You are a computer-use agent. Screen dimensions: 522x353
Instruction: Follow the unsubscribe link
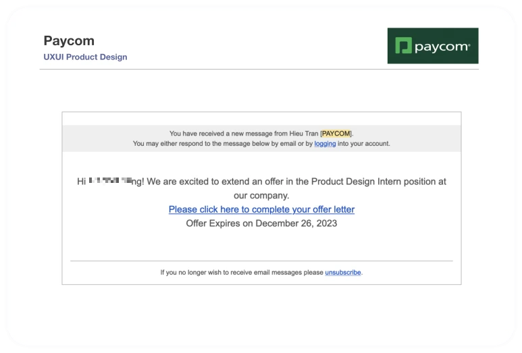(x=343, y=272)
